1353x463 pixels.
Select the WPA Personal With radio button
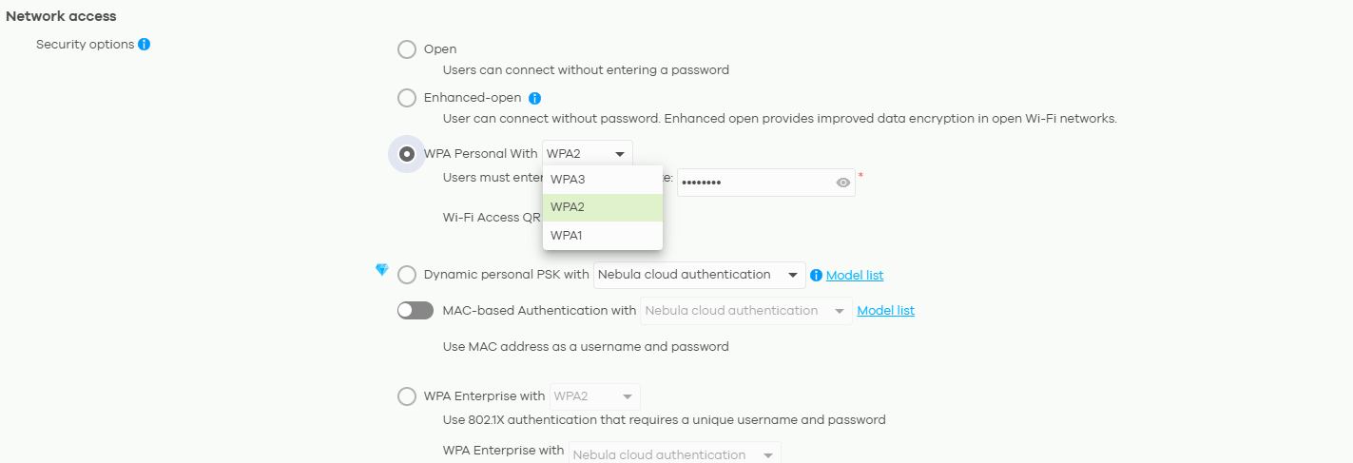[x=407, y=154]
